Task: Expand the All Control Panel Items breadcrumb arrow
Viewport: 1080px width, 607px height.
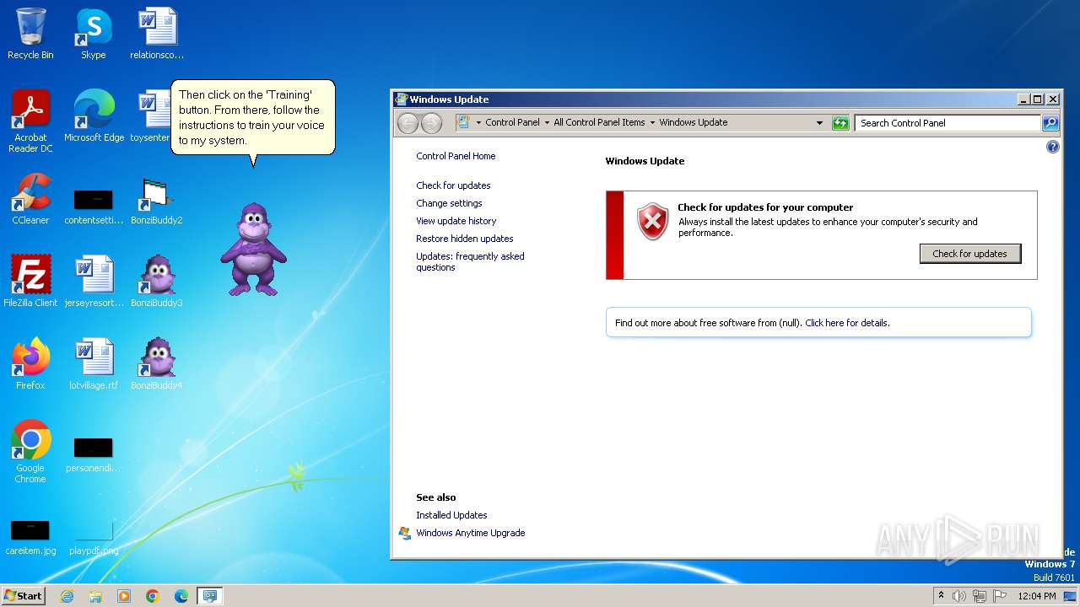Action: (x=547, y=123)
